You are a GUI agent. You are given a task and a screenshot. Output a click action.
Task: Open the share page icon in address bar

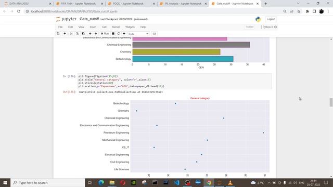coord(292,11)
